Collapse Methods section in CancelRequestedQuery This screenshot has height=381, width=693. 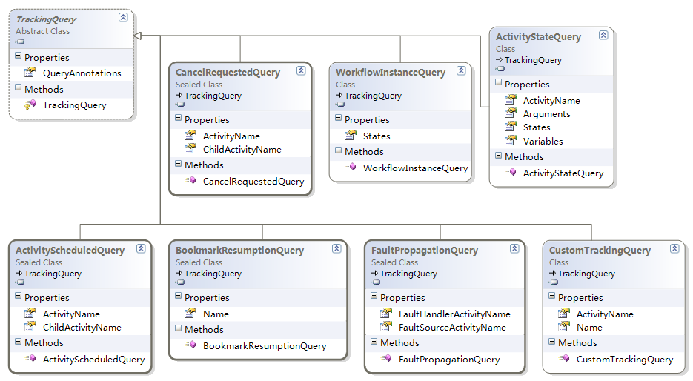(178, 164)
